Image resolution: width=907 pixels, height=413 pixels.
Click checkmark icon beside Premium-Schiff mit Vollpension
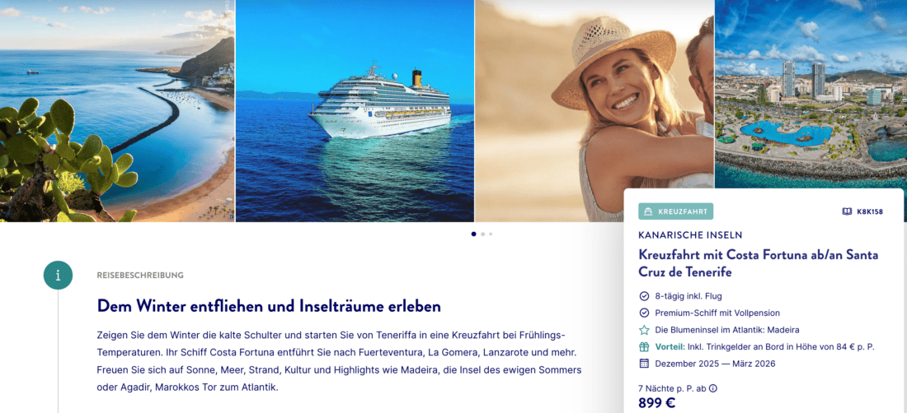[644, 313]
